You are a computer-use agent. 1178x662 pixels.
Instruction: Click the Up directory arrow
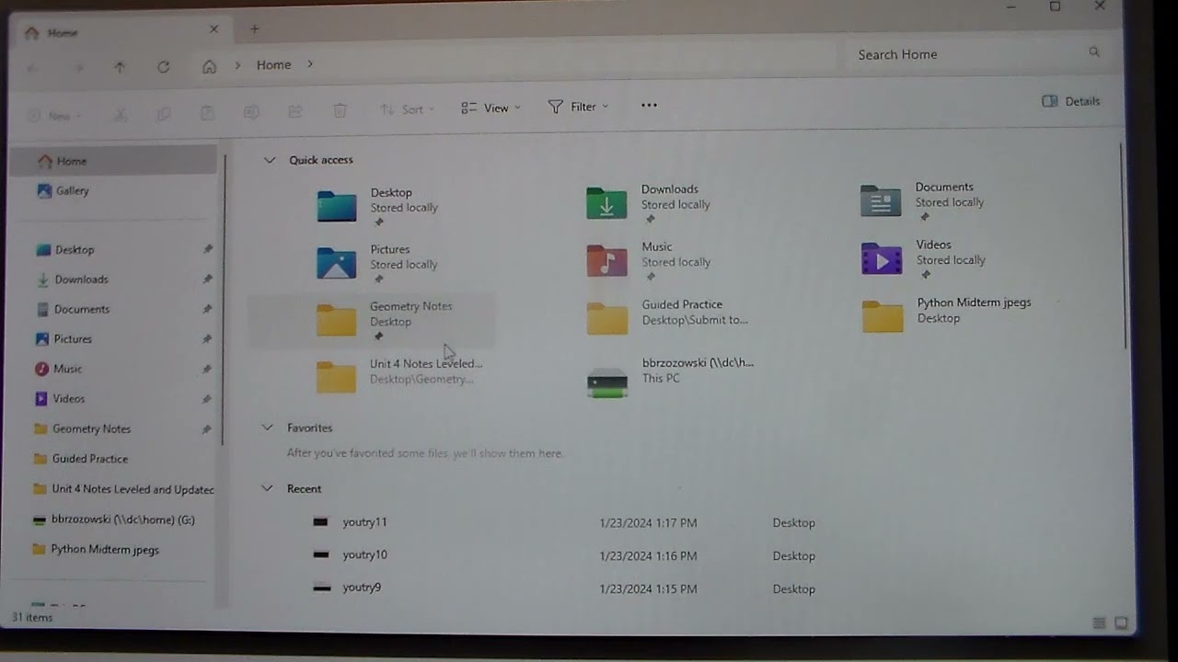tap(120, 67)
